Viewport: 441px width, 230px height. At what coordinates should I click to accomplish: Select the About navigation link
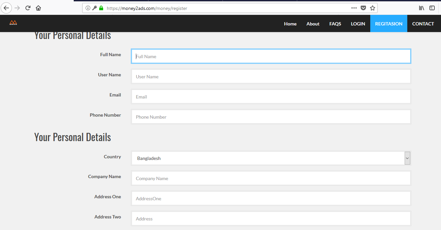click(313, 24)
